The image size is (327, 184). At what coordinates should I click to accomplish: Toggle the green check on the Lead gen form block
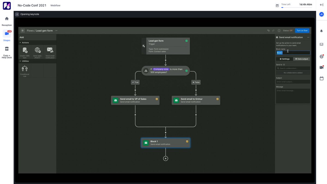pos(186,41)
